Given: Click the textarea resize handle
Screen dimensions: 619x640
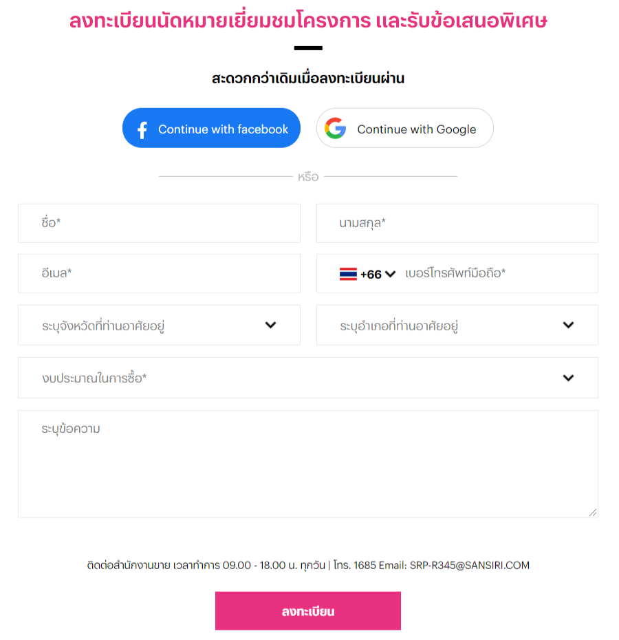Looking at the screenshot, I should click(x=593, y=512).
